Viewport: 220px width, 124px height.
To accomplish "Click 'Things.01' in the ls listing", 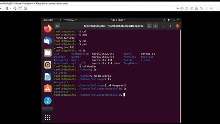I will [x=148, y=54].
